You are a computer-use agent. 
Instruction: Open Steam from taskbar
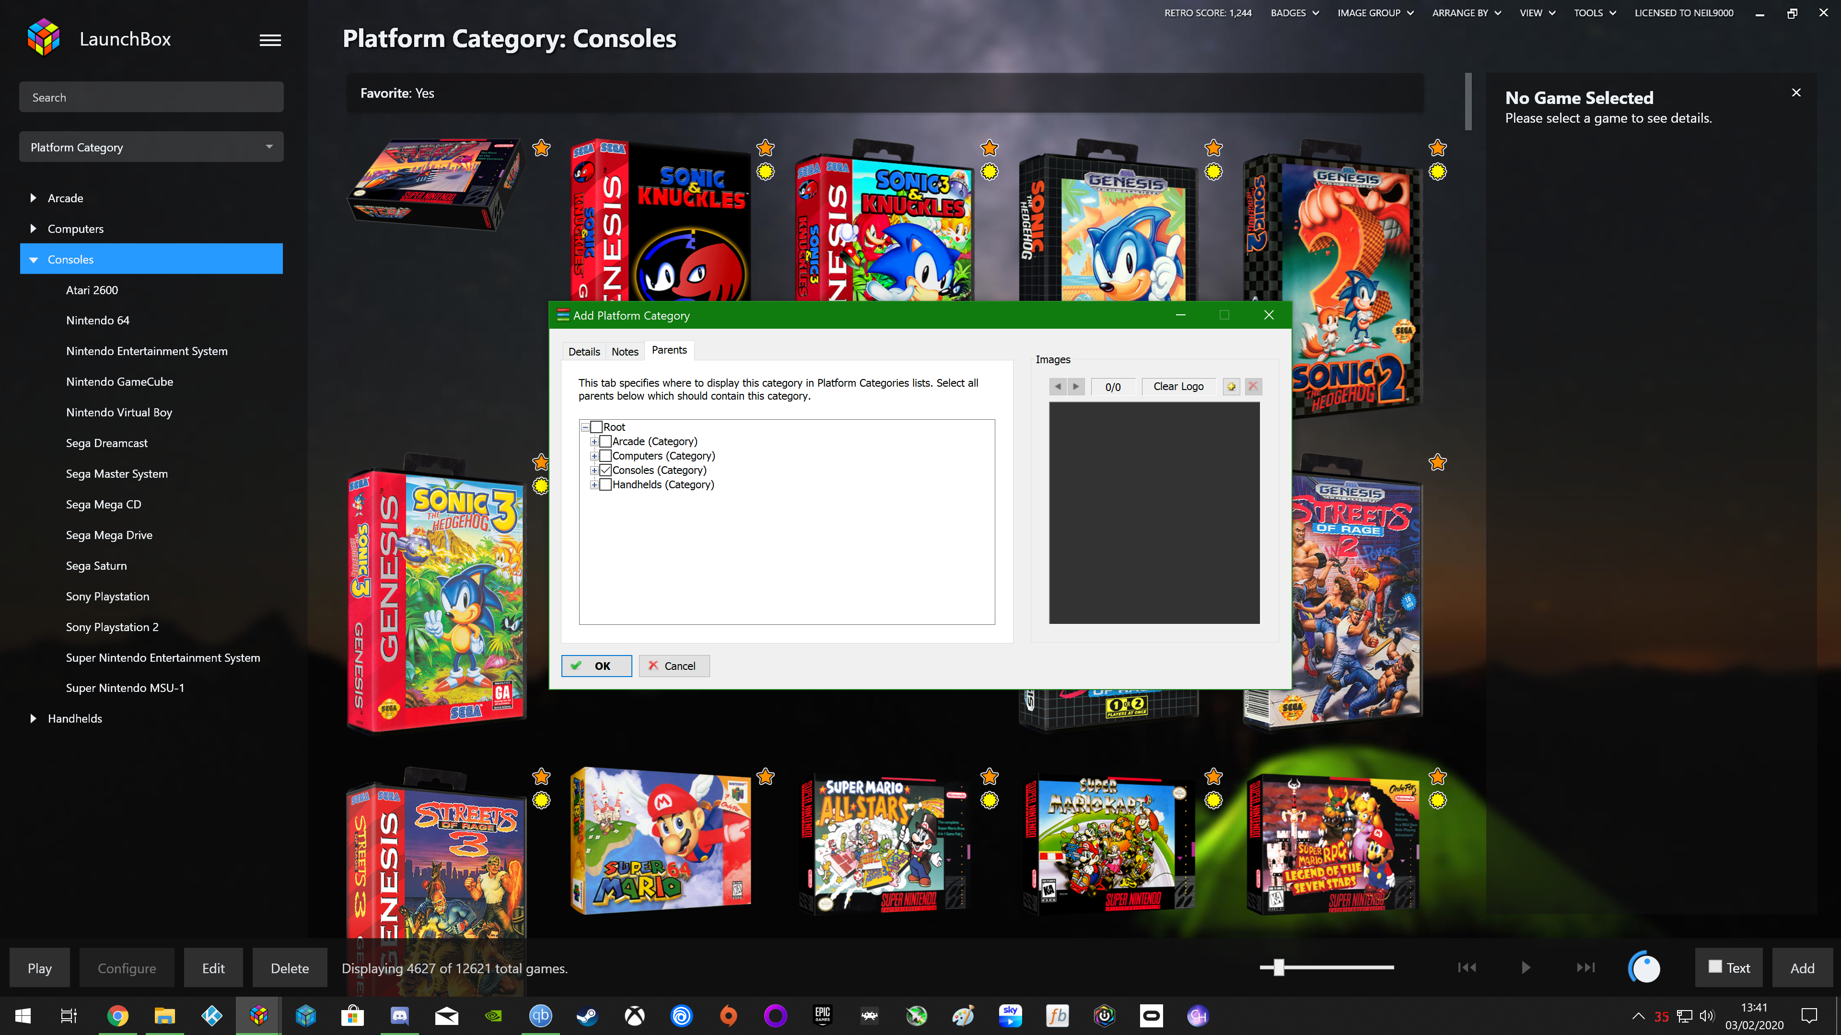[x=587, y=1016]
